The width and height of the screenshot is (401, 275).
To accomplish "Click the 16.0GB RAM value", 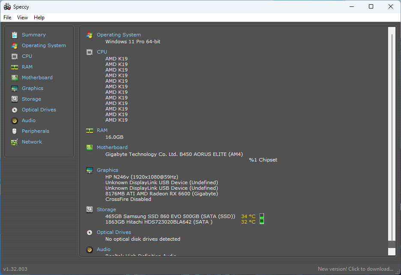I will (x=114, y=137).
